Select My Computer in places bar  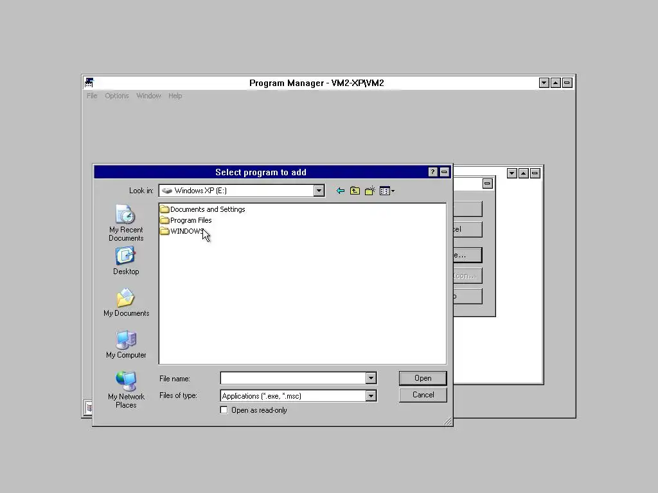pyautogui.click(x=126, y=344)
